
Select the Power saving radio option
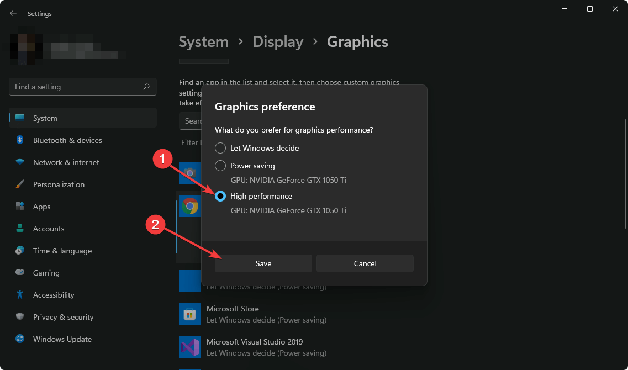click(x=220, y=165)
